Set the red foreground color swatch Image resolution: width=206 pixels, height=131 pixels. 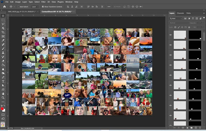2,109
